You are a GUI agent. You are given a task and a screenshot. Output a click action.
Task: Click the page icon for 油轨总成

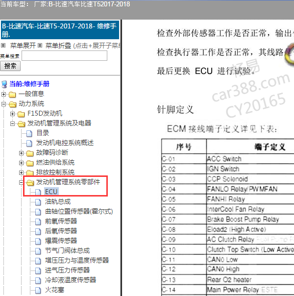pyautogui.click(x=38, y=202)
